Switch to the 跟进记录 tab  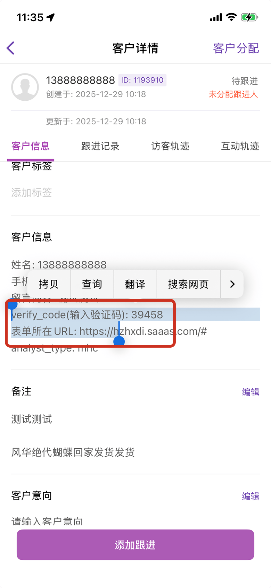pos(100,146)
